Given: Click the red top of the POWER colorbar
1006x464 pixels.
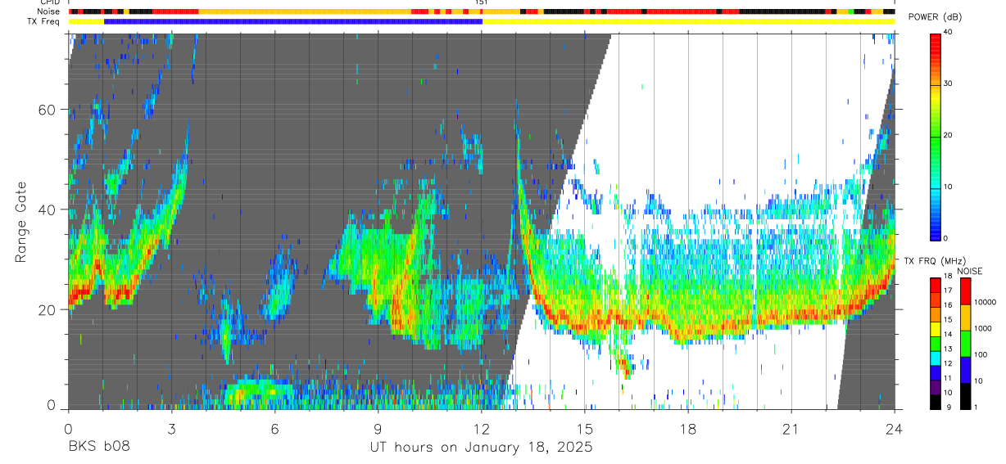Looking at the screenshot, I should pos(936,39).
